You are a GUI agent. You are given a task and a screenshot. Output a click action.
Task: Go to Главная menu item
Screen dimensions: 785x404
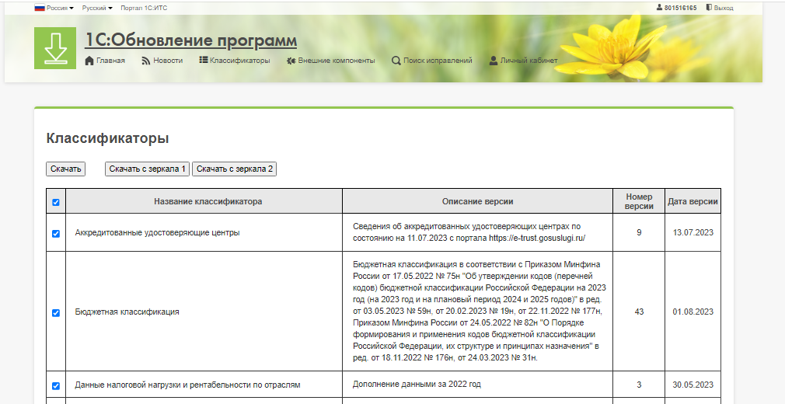(x=110, y=61)
